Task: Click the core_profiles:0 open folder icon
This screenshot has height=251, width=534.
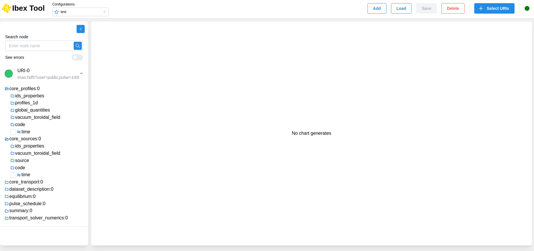Action: tap(7, 89)
